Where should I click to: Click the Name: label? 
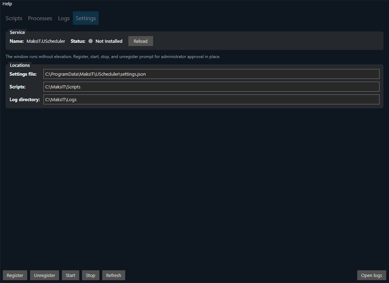coord(17,41)
